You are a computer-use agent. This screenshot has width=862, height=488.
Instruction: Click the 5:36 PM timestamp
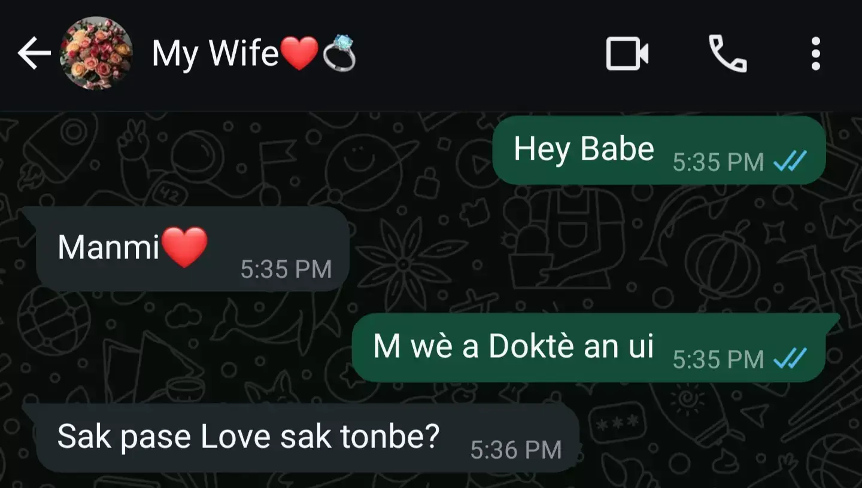[516, 450]
